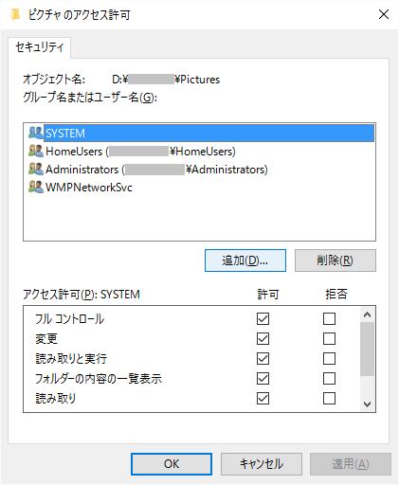Click the 拒否 column header
This screenshot has height=485, width=399.
tap(336, 295)
